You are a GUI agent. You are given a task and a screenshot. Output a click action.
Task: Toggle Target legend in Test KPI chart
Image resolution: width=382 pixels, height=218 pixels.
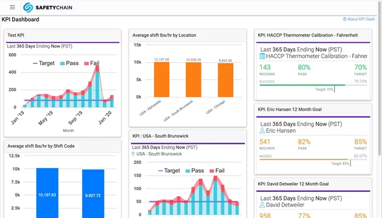pyautogui.click(x=44, y=63)
